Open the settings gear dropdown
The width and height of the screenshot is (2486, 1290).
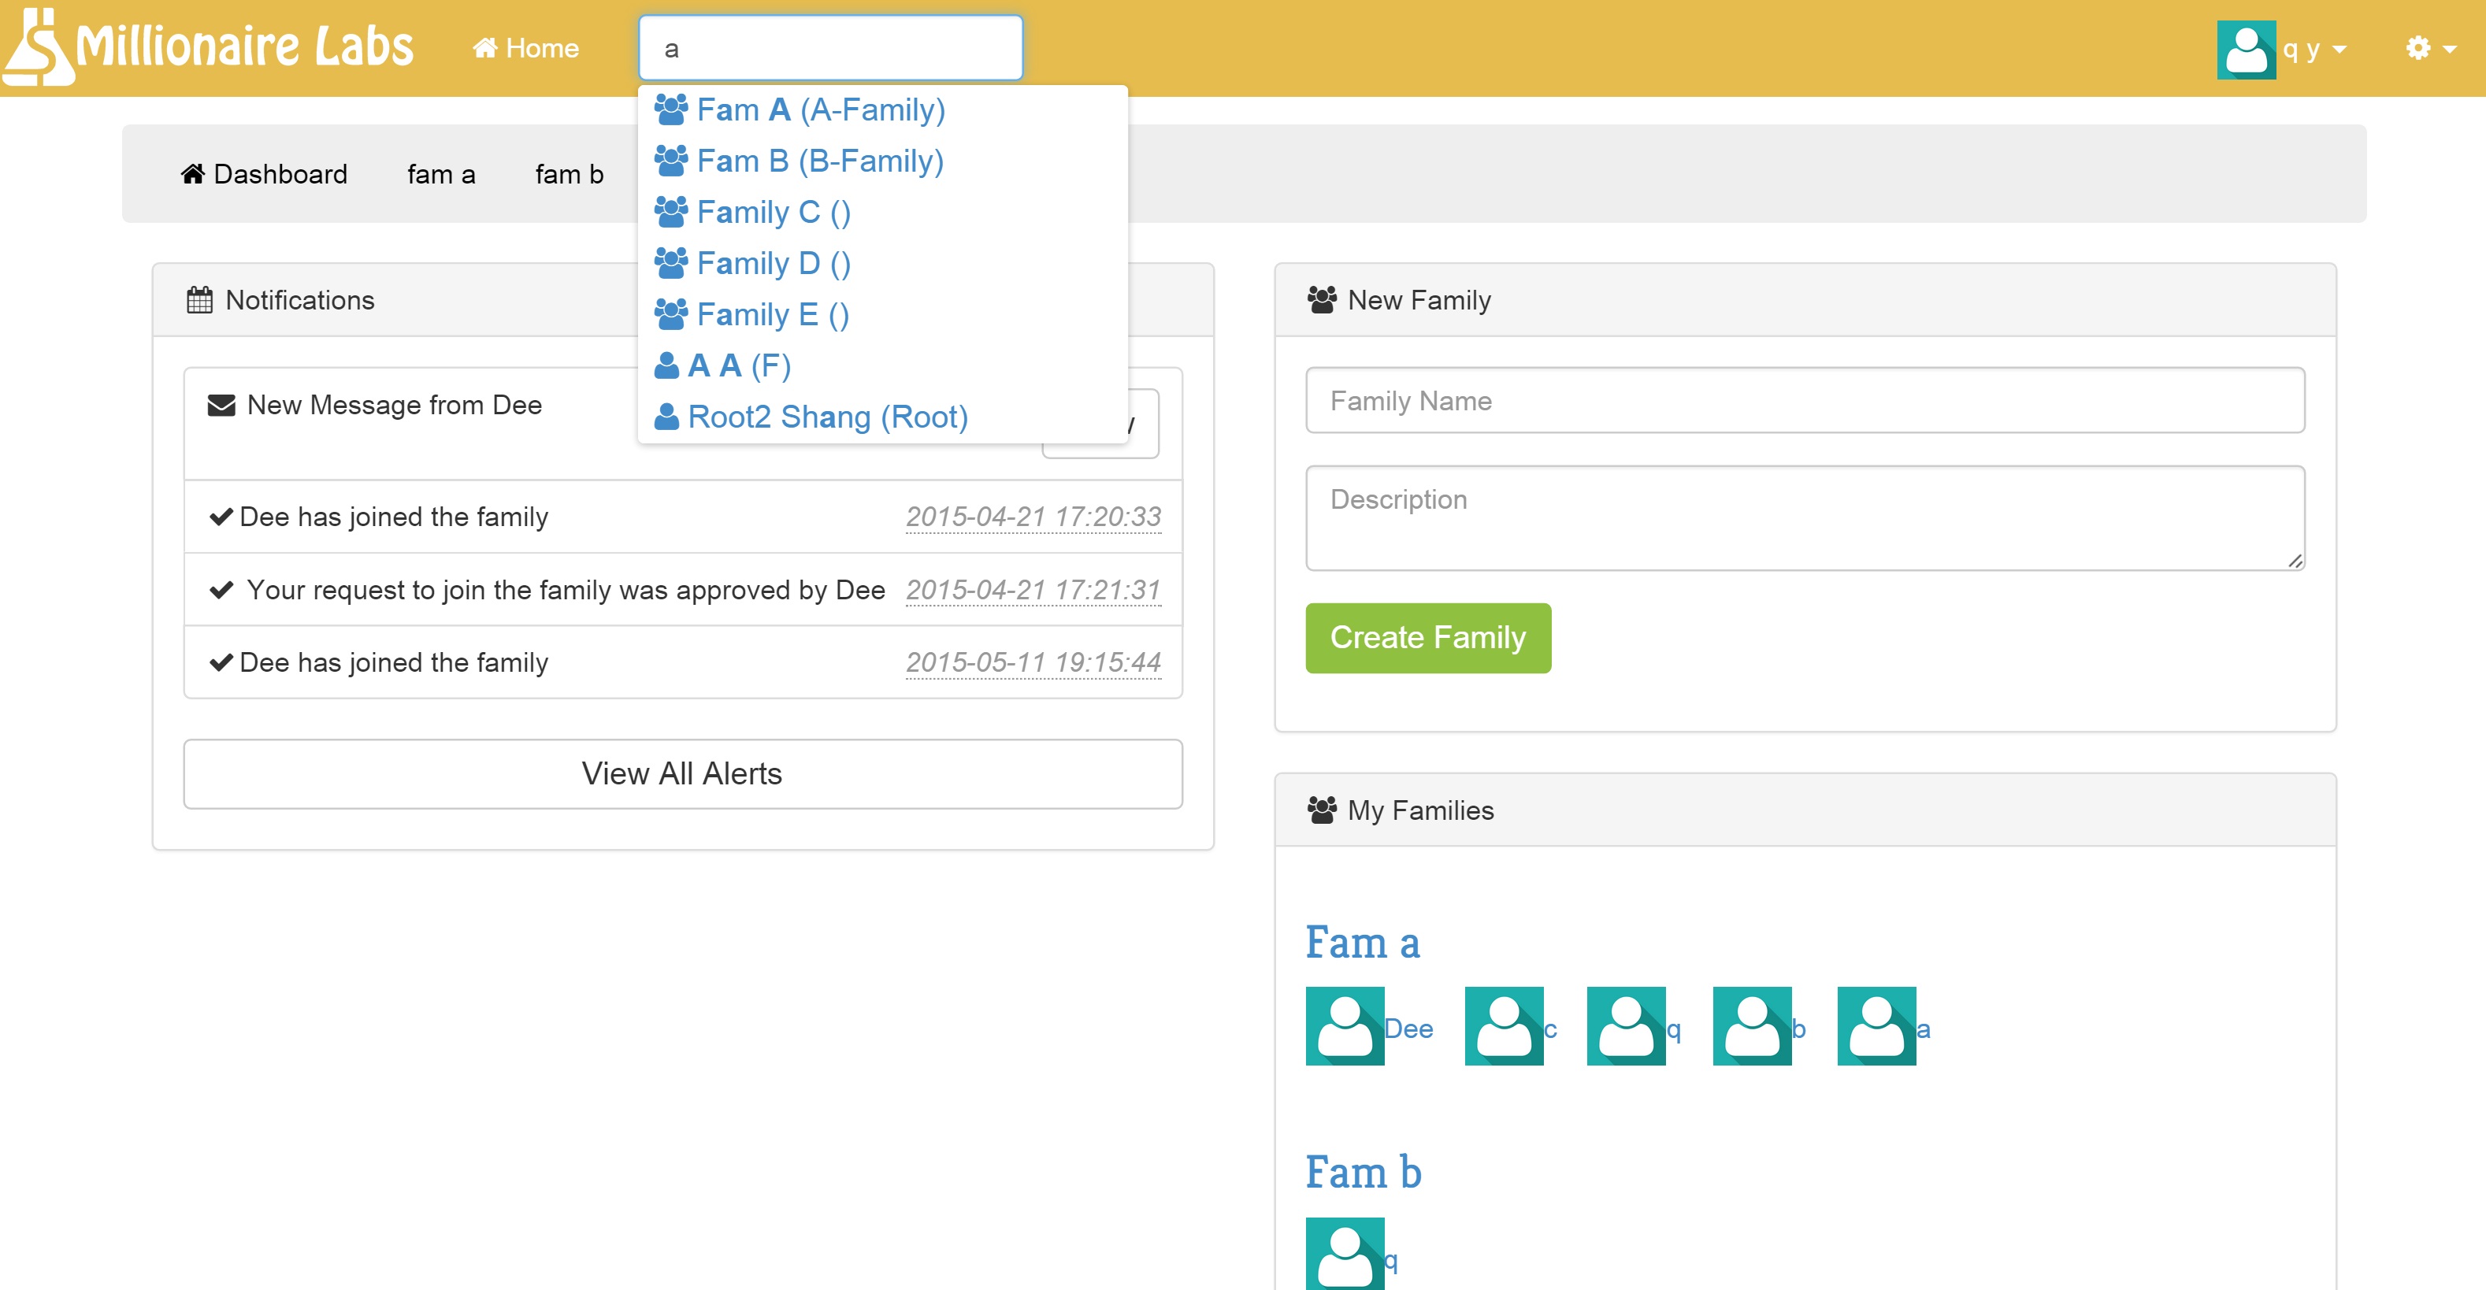(2428, 48)
